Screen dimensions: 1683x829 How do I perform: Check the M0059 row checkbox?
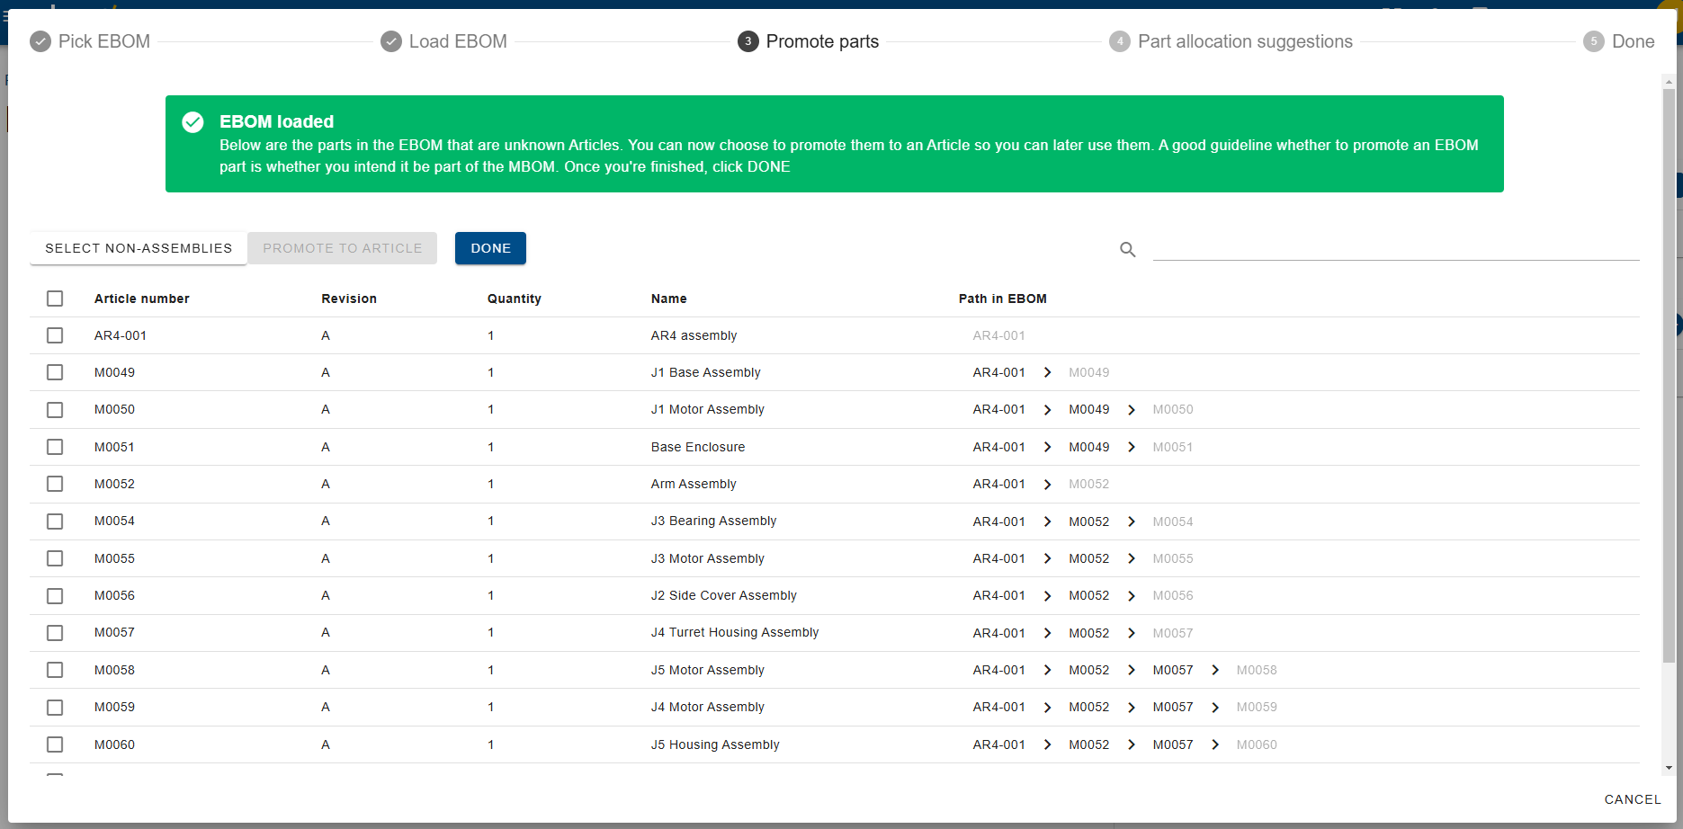(55, 708)
